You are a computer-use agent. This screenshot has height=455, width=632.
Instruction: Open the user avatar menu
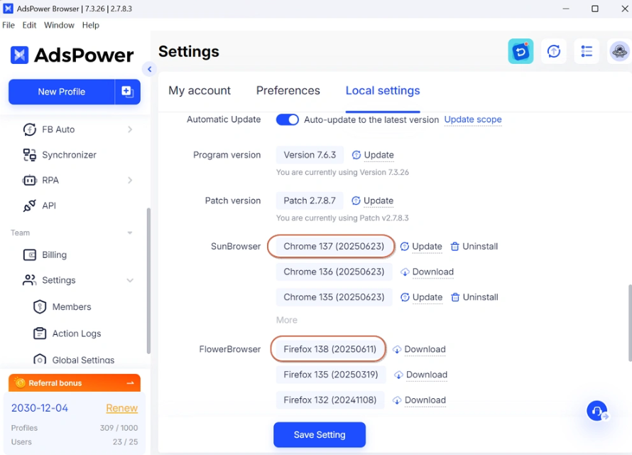619,51
